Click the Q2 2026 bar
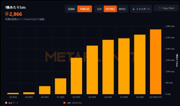This screenshot has width=180, height=106. click(x=140, y=64)
